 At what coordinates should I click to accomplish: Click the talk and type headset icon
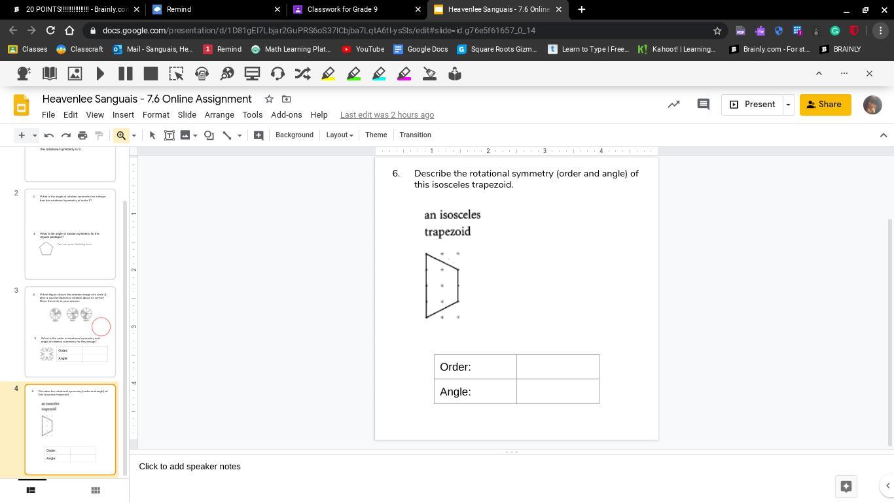(277, 74)
